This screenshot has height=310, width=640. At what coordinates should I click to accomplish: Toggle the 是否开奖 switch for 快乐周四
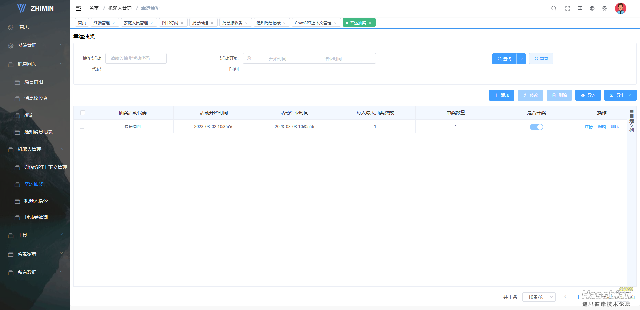pos(536,127)
